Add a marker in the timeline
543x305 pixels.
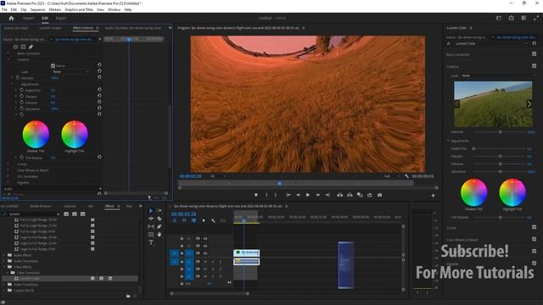pos(204,220)
